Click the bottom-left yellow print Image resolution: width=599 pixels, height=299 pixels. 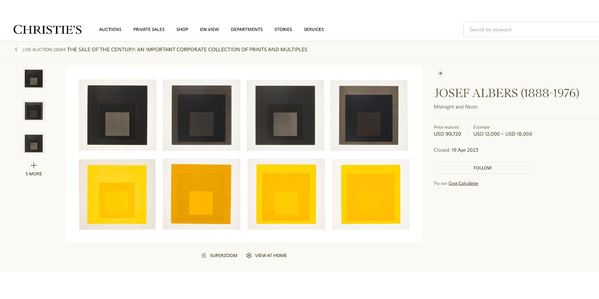[117, 194]
